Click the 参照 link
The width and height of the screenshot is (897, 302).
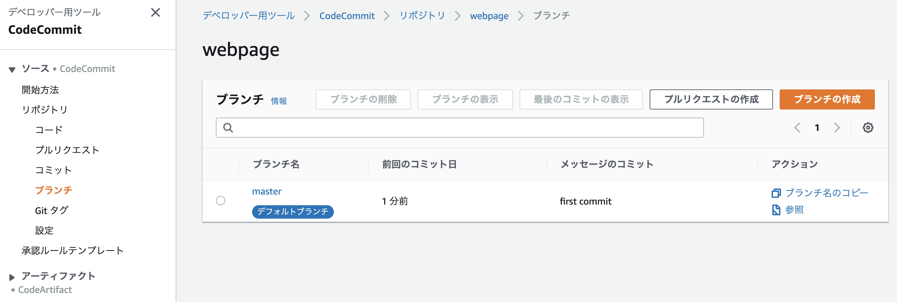(x=794, y=210)
